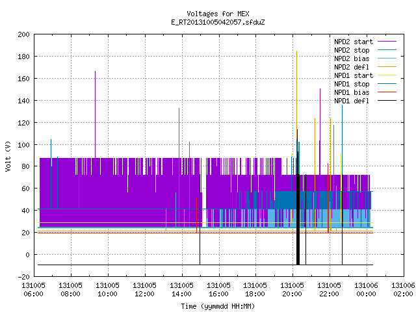Click the 'NPD2 start' legend label
Screen dimensions: 416x312
pyautogui.click(x=354, y=42)
